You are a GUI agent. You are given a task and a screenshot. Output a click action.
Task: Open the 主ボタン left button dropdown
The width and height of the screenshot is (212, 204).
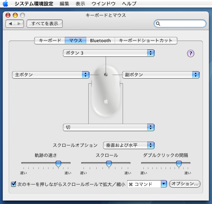pos(51,75)
